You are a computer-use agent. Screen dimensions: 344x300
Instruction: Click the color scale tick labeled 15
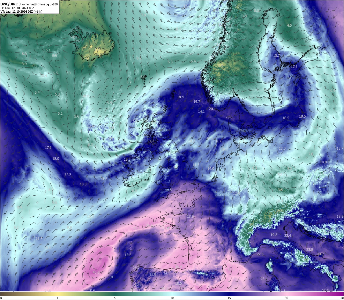pyautogui.click(x=229, y=298)
